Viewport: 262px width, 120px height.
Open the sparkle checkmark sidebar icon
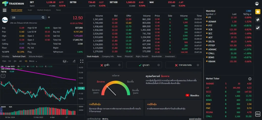tap(258, 28)
